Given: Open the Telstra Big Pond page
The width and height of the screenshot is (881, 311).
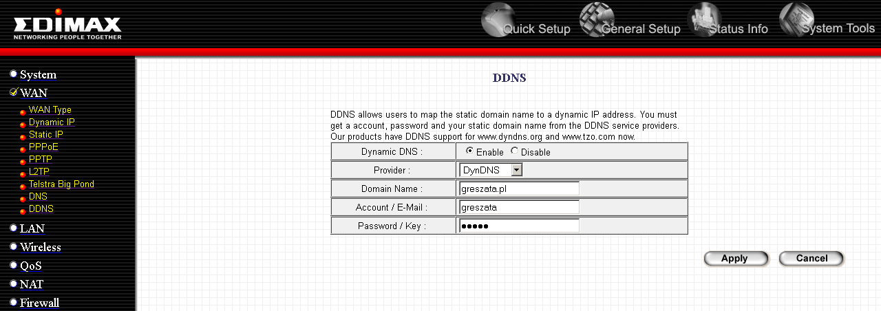Looking at the screenshot, I should 61,184.
